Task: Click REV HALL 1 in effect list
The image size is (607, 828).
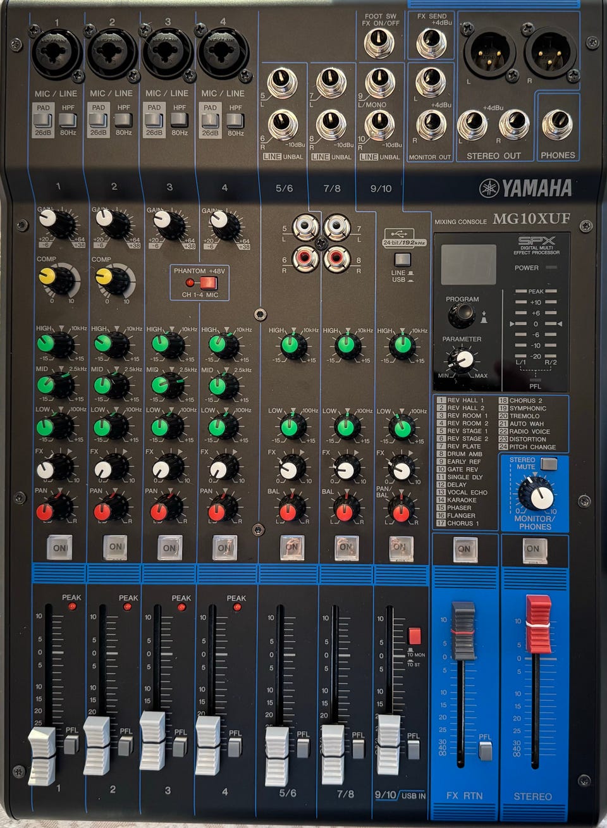Action: pyautogui.click(x=460, y=400)
